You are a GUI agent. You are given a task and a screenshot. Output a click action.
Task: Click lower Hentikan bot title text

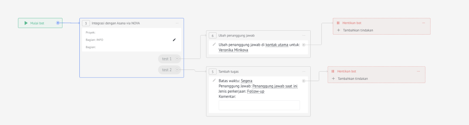coord(347,71)
